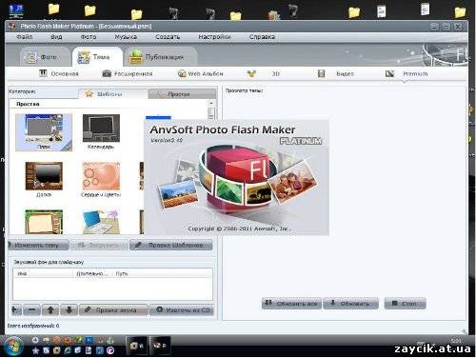The width and height of the screenshot is (476, 358).
Task: Click the Обновить все button
Action: 291,304
